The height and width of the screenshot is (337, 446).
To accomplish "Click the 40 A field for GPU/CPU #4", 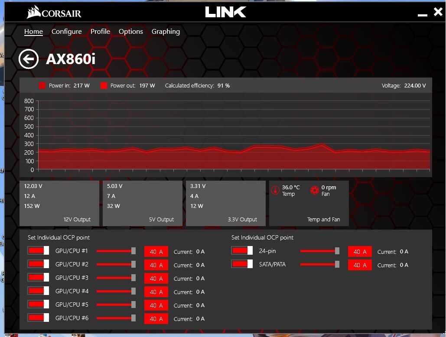I will click(156, 292).
